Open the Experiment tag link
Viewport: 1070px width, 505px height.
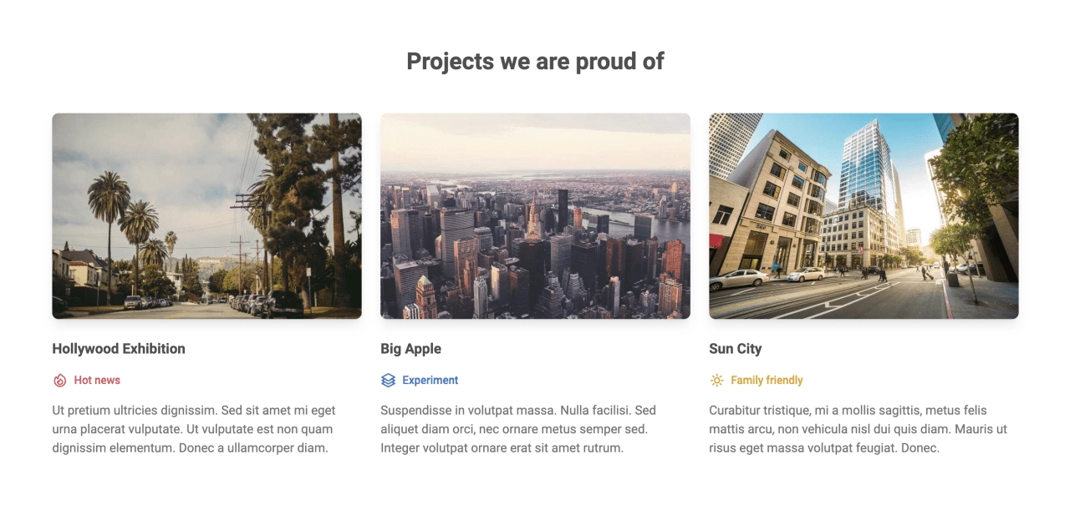tap(431, 381)
